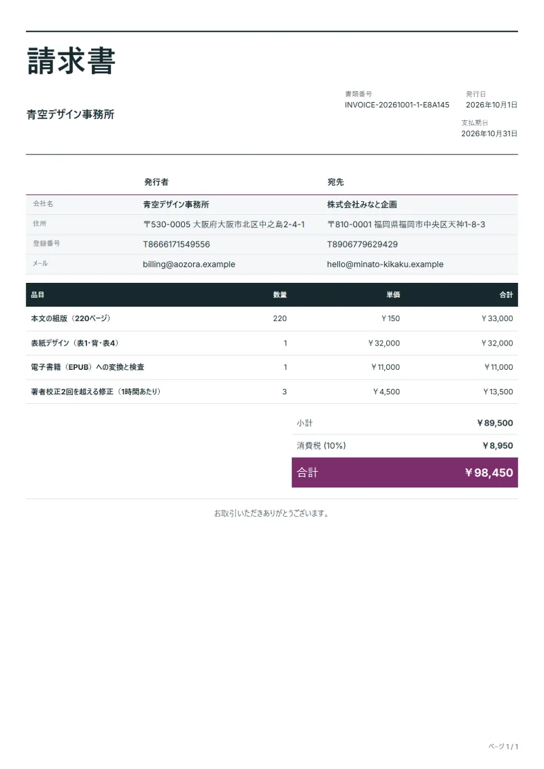
Task: Select item 表紙デザイン（表1・背・表4）
Action: click(75, 343)
